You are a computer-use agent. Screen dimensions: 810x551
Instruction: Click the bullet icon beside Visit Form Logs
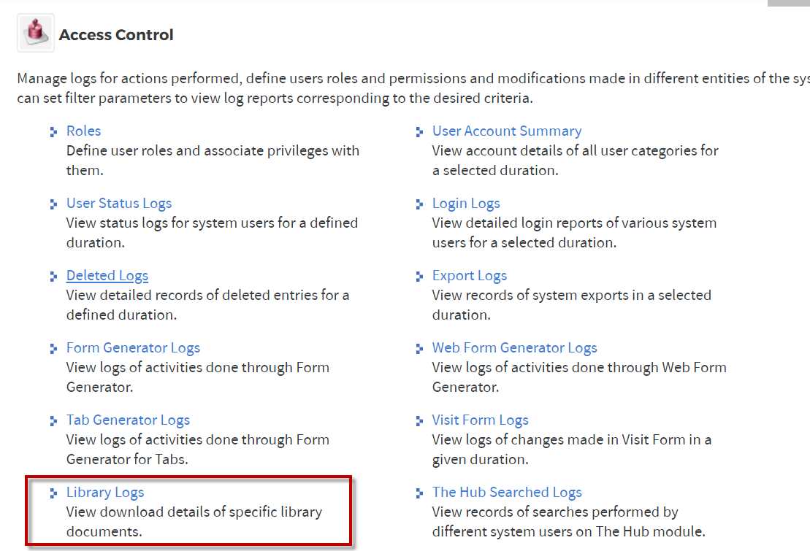[x=419, y=421]
